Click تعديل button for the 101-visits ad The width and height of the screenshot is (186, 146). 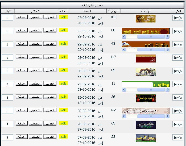pos(50,17)
